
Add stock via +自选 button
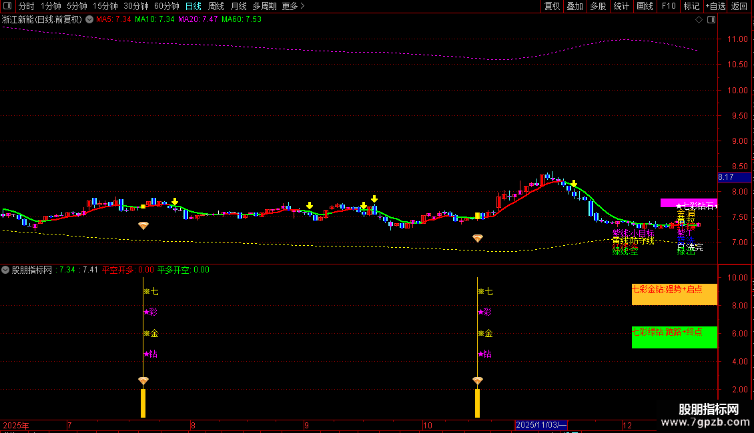coord(715,6)
